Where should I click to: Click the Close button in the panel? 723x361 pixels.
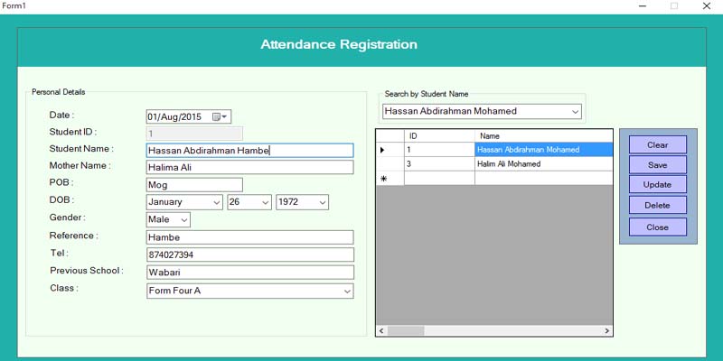[x=657, y=227]
